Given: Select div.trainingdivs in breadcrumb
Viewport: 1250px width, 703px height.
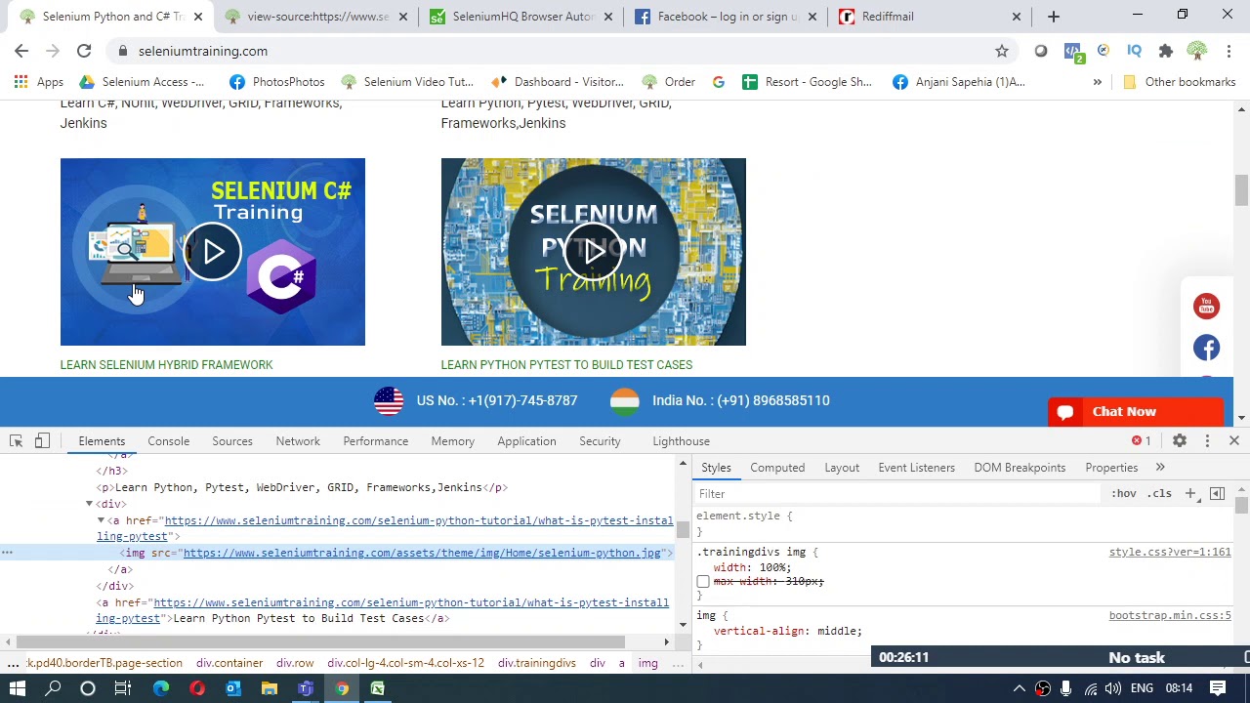Looking at the screenshot, I should click(x=536, y=663).
